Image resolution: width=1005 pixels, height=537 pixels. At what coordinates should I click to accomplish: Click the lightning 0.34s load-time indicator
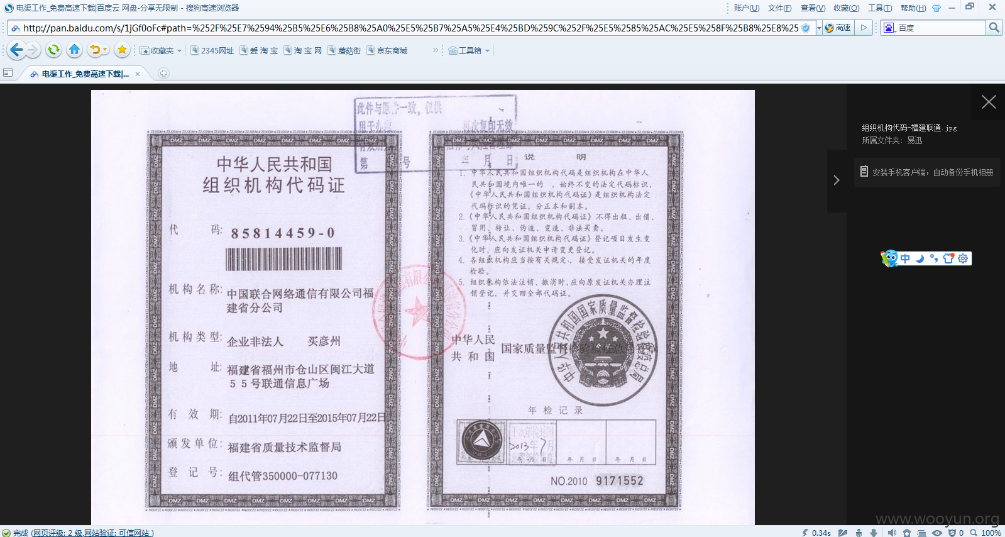[x=816, y=533]
